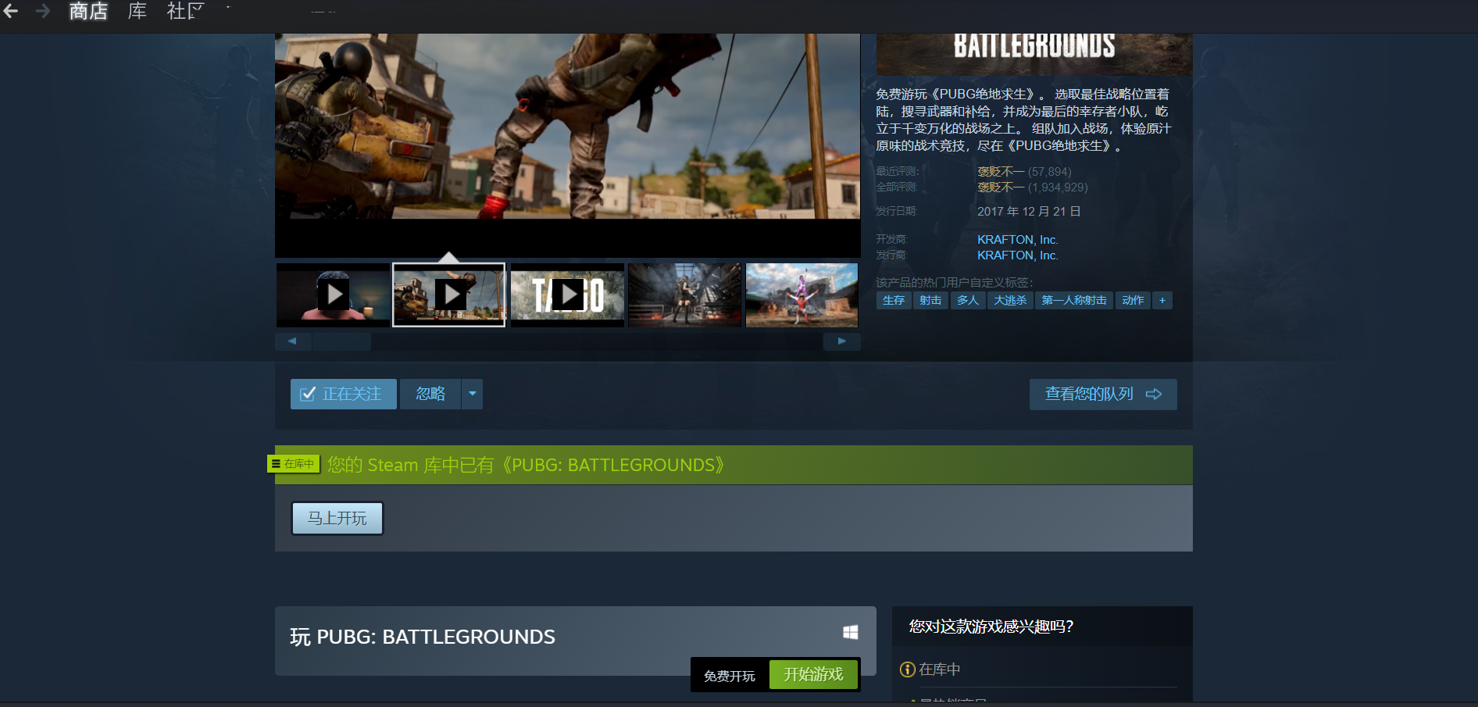Viewport: 1478px width, 707px height.
Task: Open the 库 menu
Action: coord(137,11)
